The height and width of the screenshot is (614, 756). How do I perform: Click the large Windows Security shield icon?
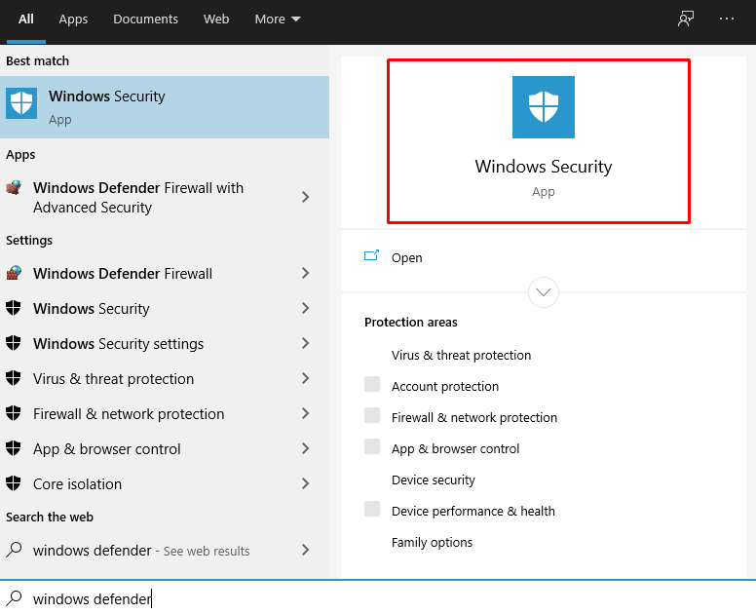pyautogui.click(x=543, y=107)
